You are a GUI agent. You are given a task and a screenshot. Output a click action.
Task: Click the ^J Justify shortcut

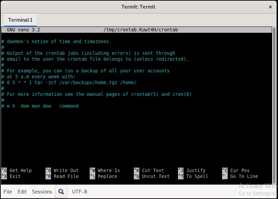192,170
